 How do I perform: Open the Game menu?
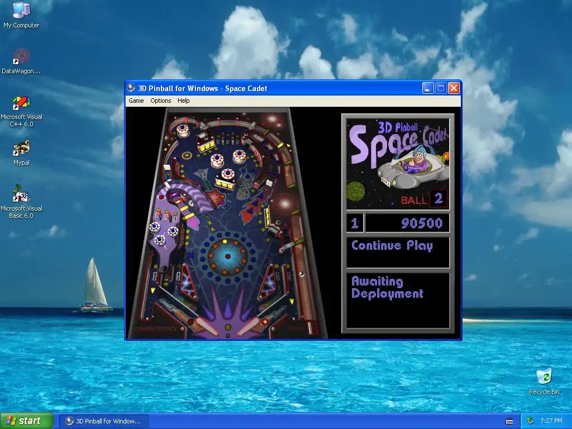coord(136,101)
